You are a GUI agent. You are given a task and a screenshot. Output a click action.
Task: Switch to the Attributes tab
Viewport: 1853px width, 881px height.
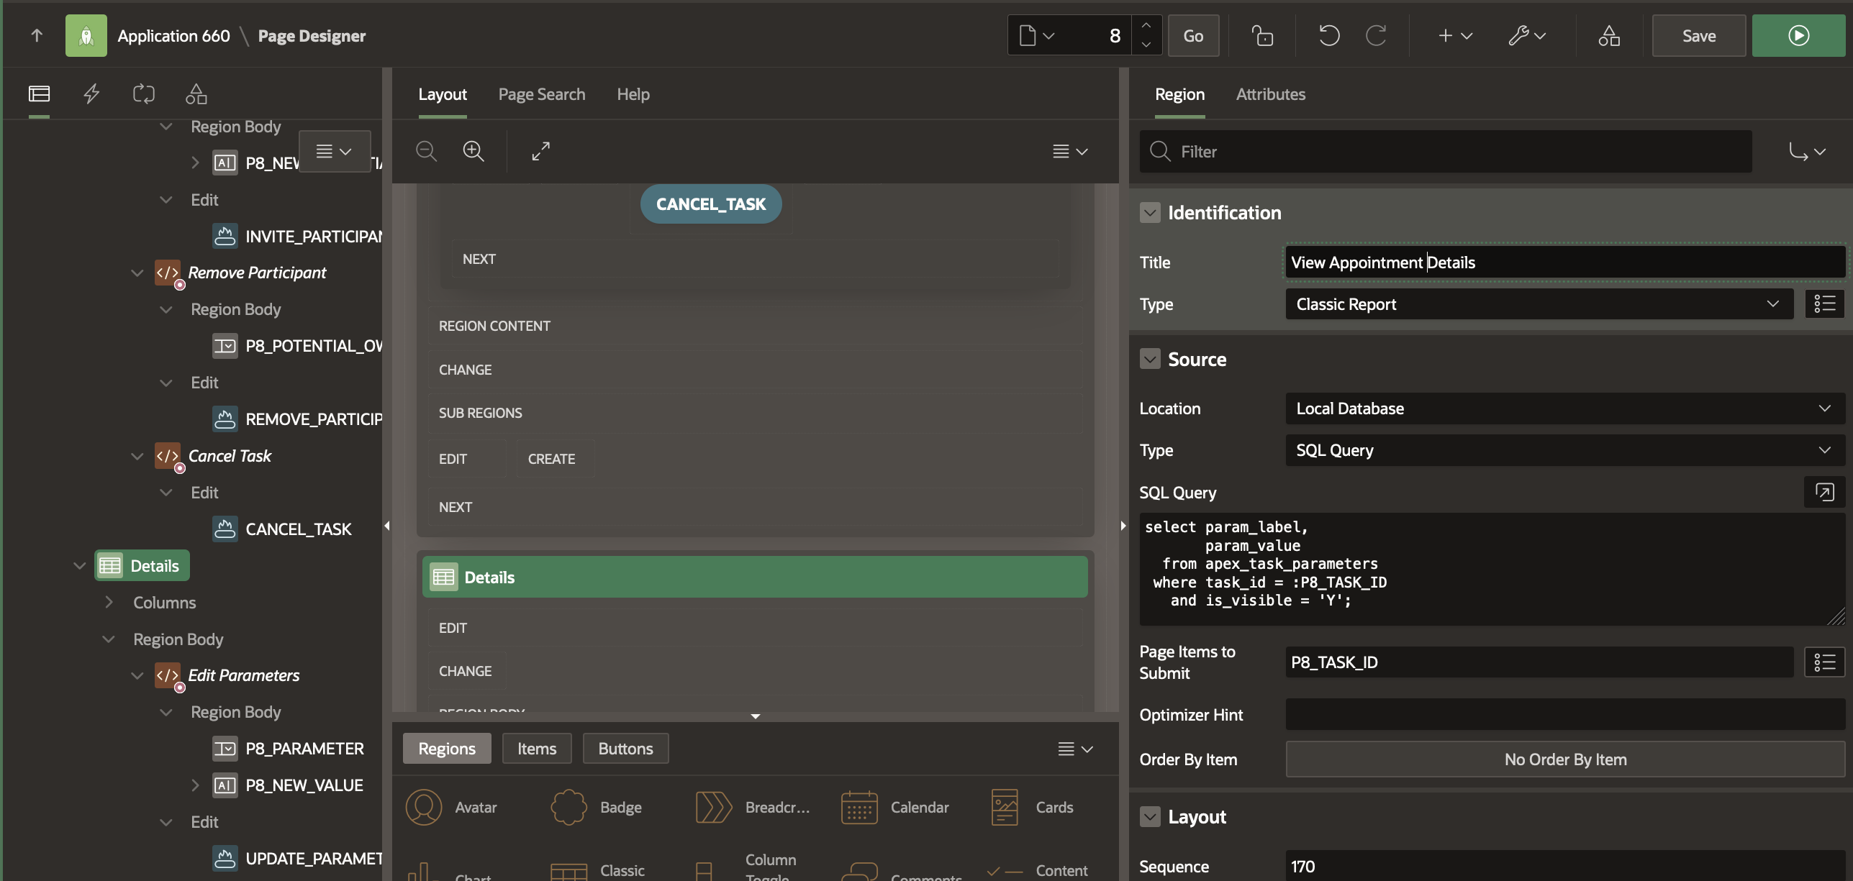(x=1270, y=94)
